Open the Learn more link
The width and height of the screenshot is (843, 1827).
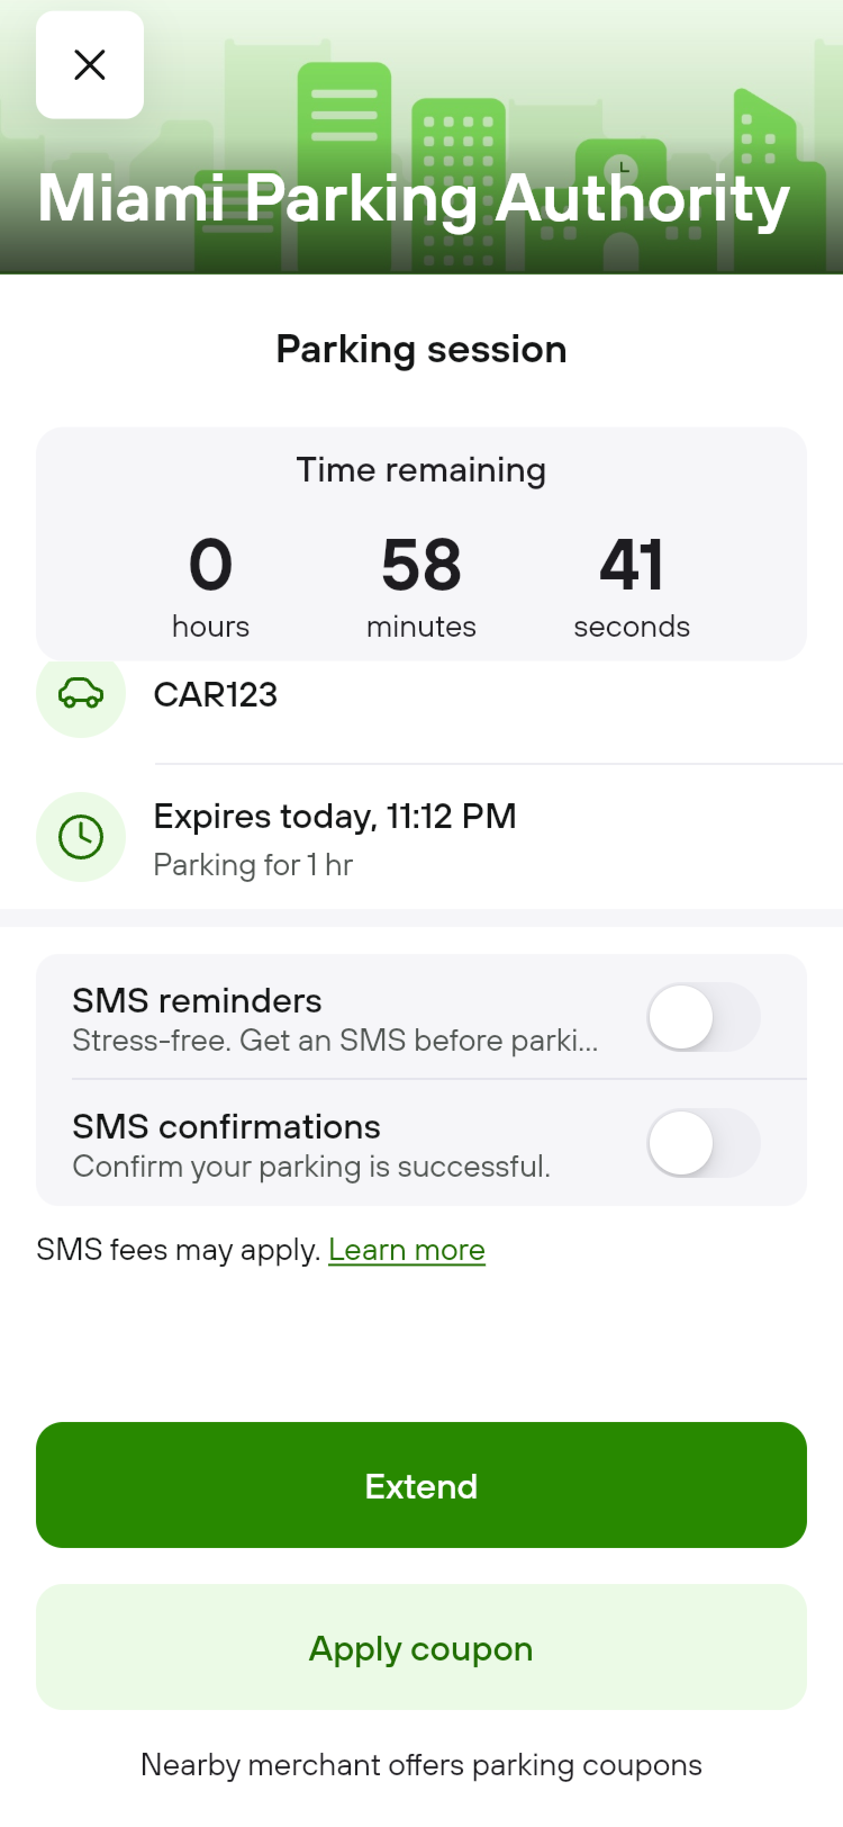(x=406, y=1250)
